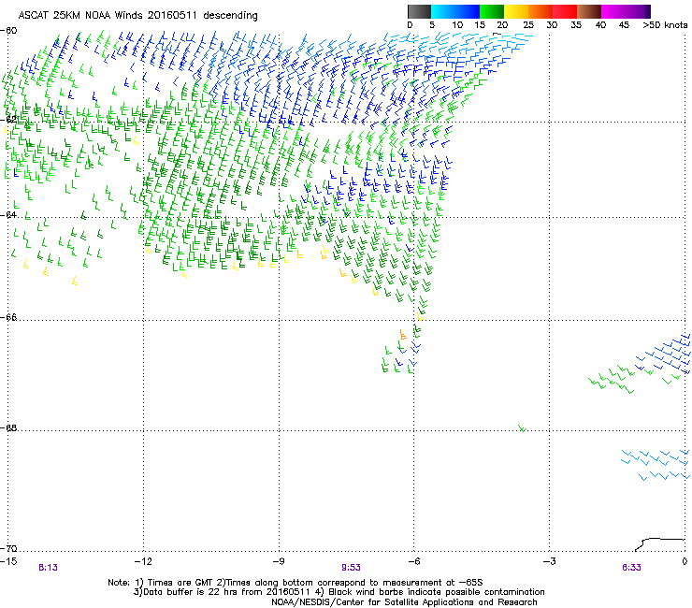Screen dimensions: 692x608
Task: Click the longitude label -3
Action: (549, 561)
